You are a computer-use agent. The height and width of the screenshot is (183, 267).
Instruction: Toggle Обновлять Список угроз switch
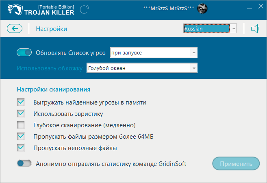click(x=24, y=52)
